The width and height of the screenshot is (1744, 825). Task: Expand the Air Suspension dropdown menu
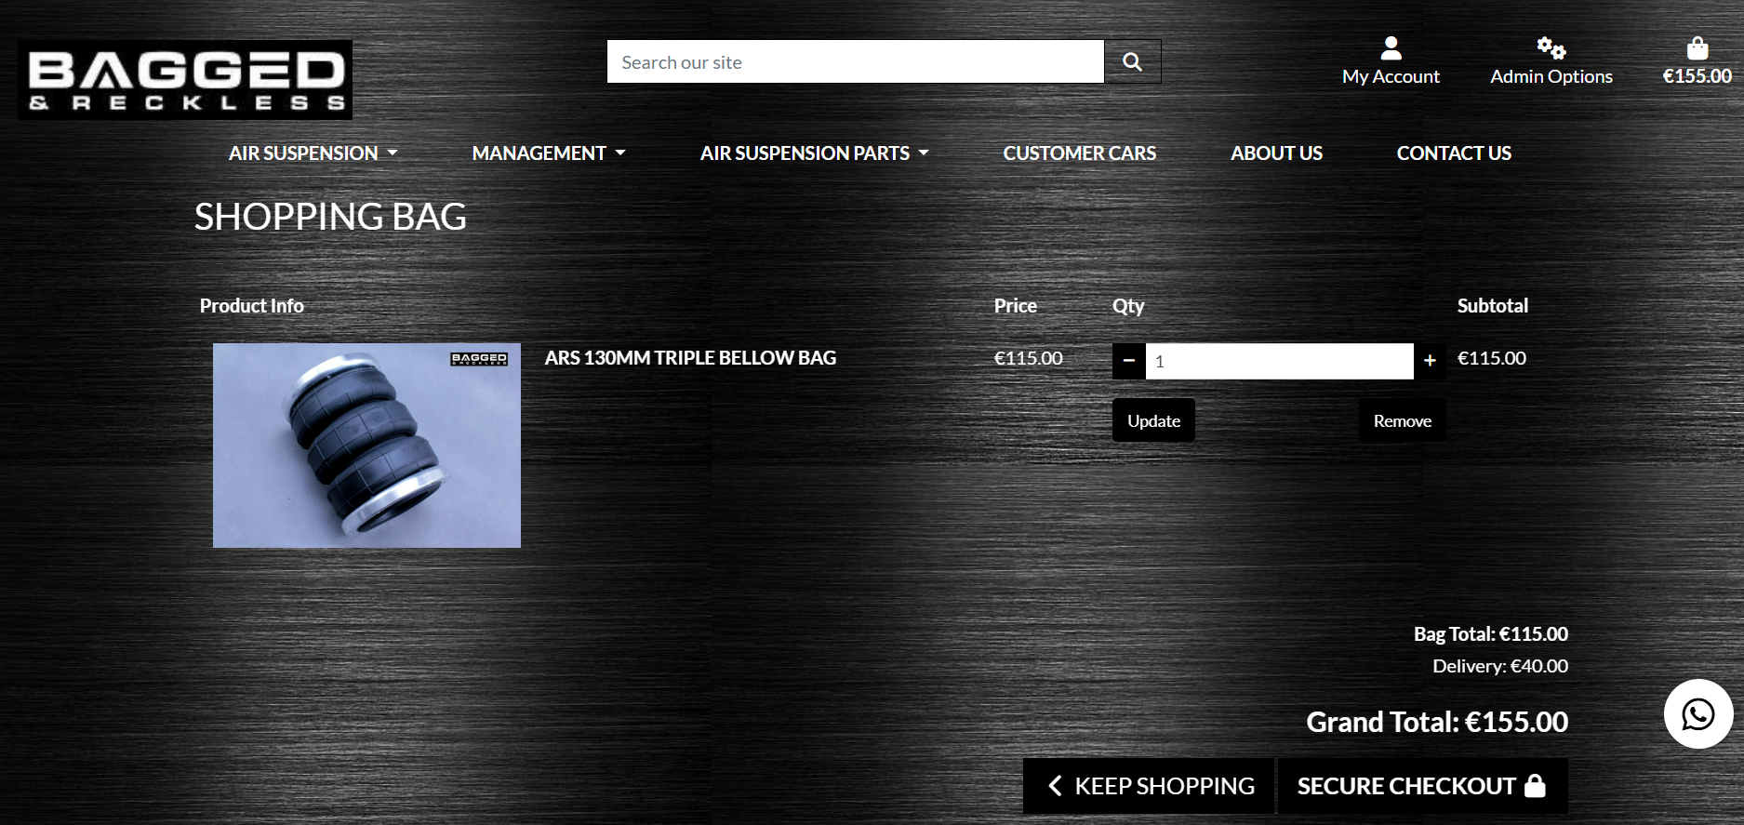coord(313,153)
